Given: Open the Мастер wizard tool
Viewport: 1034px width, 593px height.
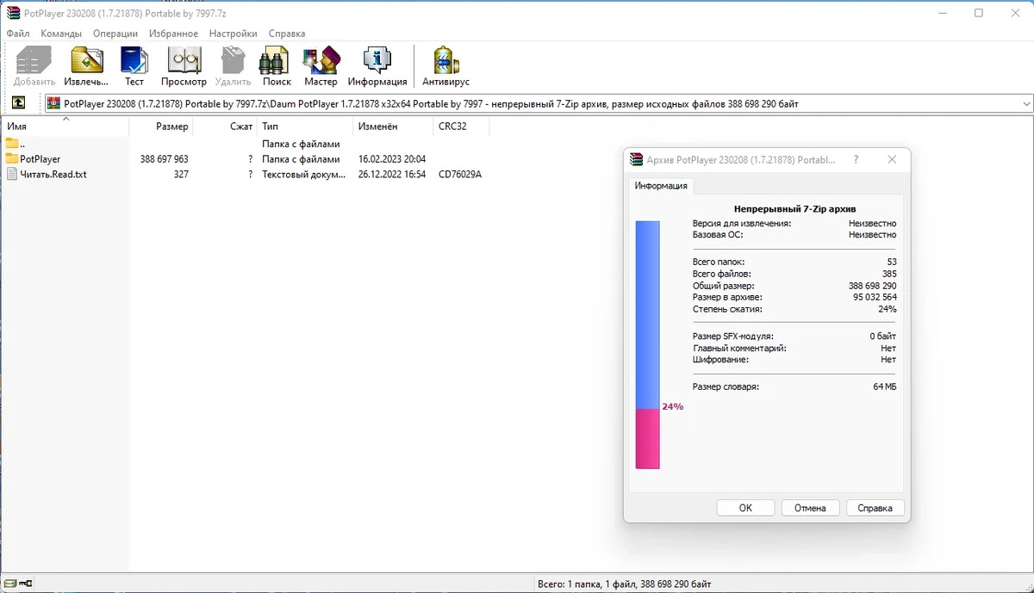Looking at the screenshot, I should point(321,66).
